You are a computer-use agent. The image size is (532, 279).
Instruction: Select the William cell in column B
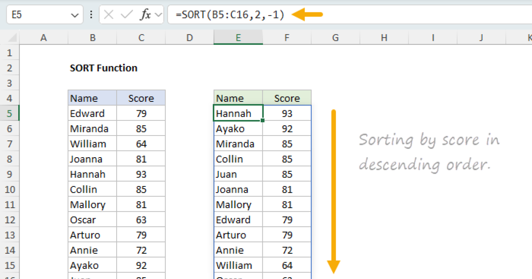click(92, 144)
